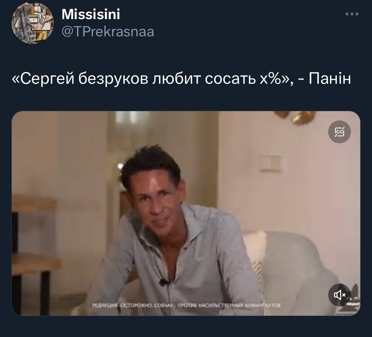Click the РЕДАКЦИЯ watermark caption in video
Screen dimensions: 372x337
pos(186,305)
